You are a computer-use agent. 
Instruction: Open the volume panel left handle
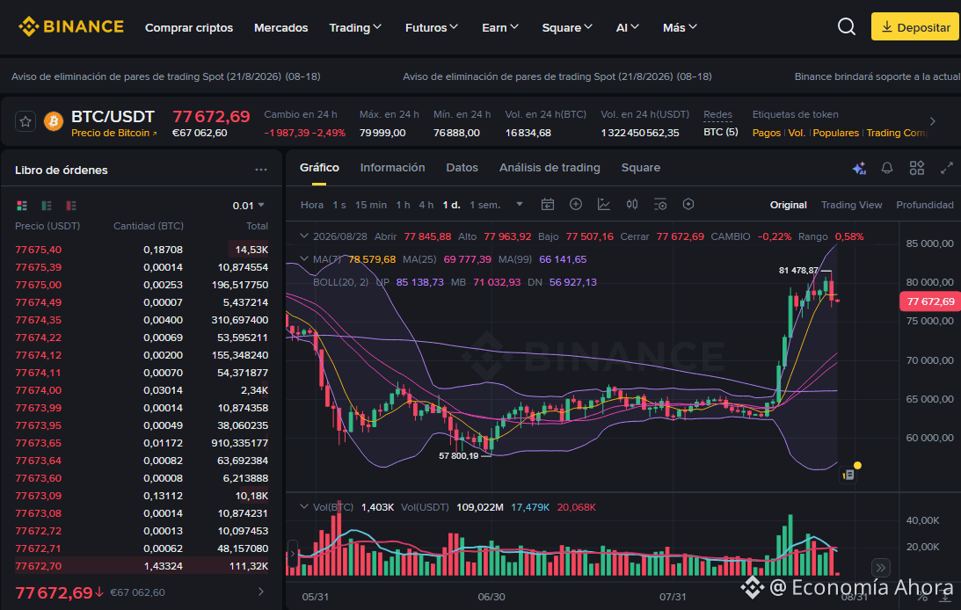click(293, 554)
